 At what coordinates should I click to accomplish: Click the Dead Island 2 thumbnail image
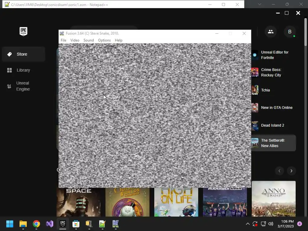point(255,125)
